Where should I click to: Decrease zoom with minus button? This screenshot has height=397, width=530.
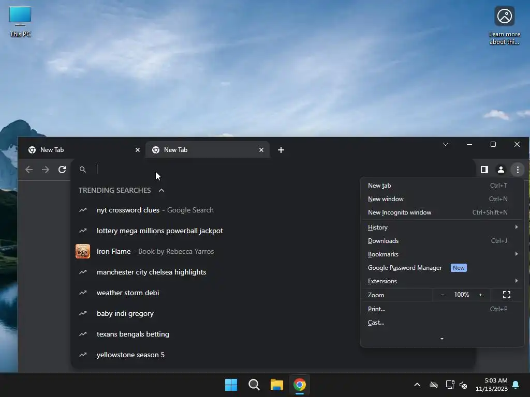(443, 295)
